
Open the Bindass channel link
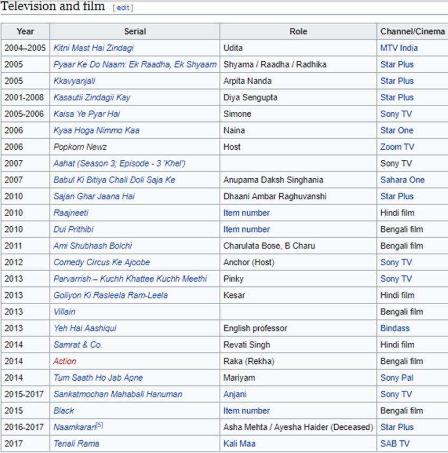[395, 328]
